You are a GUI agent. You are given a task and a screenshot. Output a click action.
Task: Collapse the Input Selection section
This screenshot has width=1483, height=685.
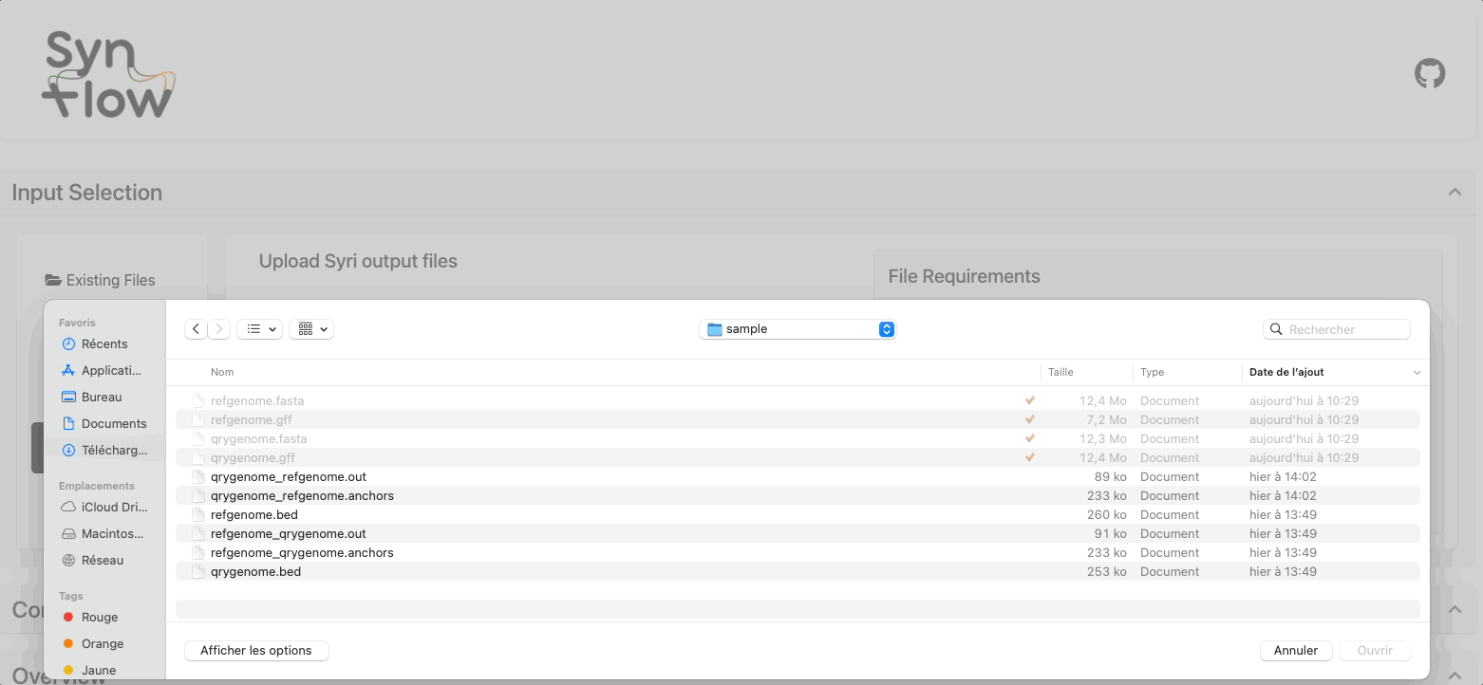[x=1455, y=192]
